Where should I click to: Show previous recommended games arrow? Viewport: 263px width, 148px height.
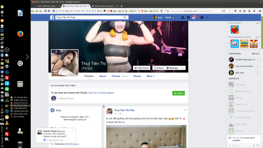click(x=229, y=44)
